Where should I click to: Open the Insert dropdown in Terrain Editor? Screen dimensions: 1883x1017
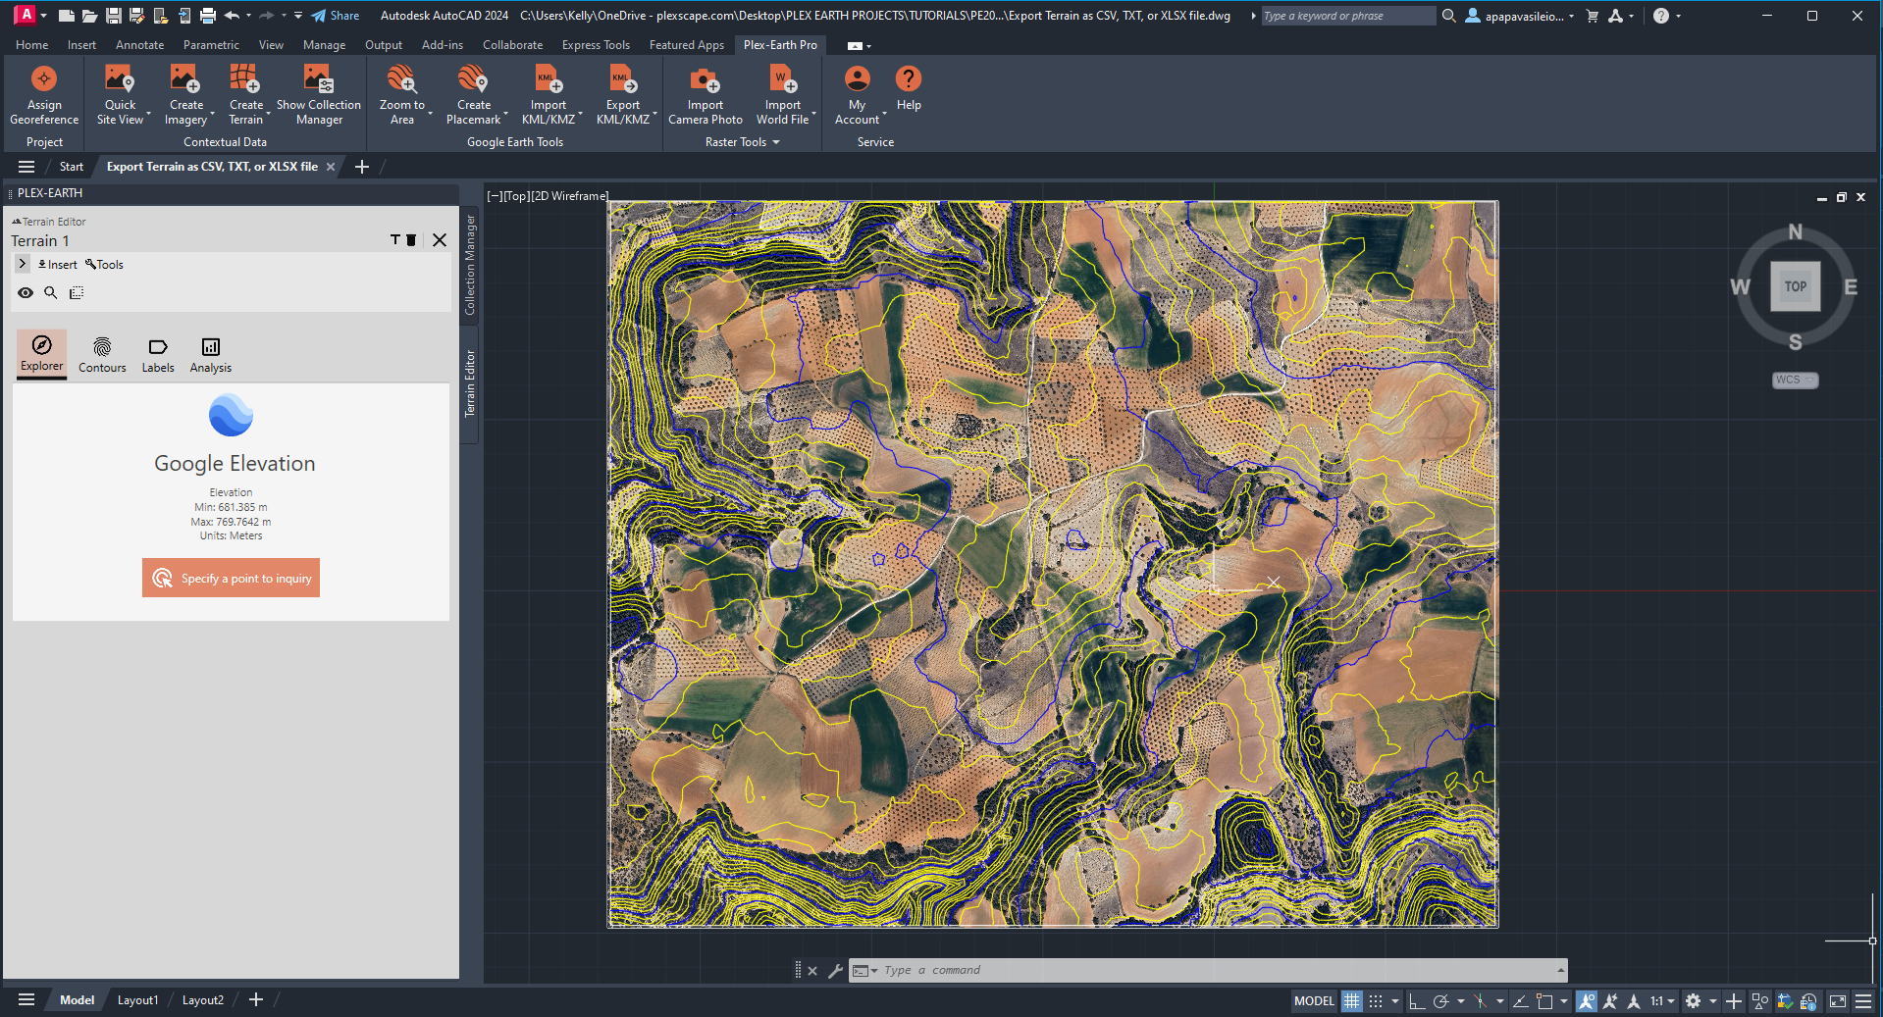pos(57,264)
